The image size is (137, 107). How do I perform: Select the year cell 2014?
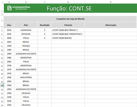pyautogui.click(x=9, y=30)
